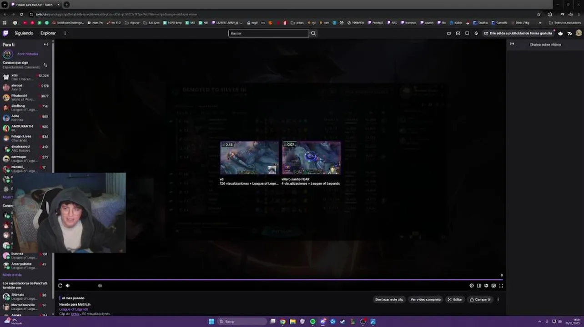
Task: Change the followed channels sort order
Action: (45, 65)
